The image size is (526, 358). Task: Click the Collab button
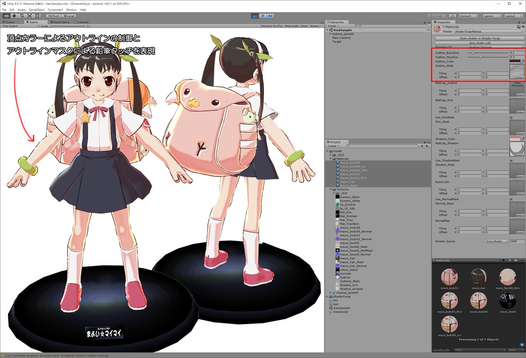436,16
